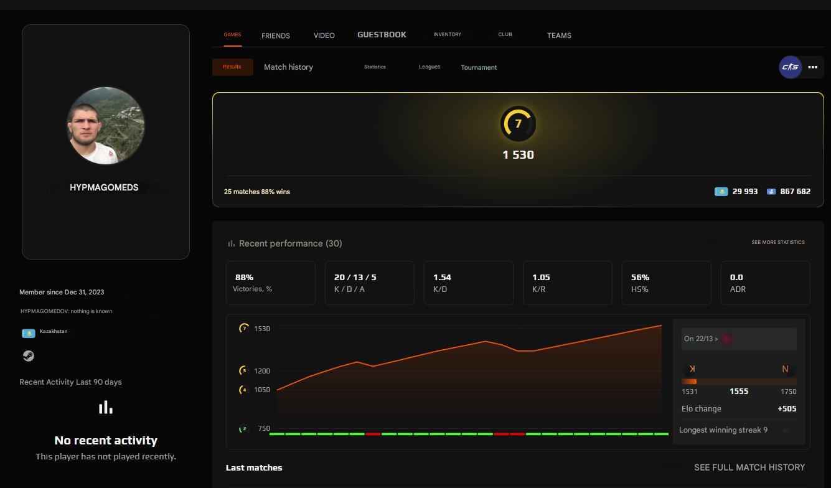The height and width of the screenshot is (488, 831).
Task: Click the level 7 skill badge above 1 530
Action: point(518,123)
